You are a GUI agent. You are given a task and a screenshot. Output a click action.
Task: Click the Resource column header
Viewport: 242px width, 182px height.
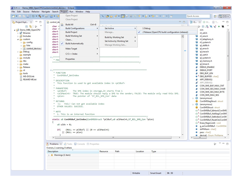(x=106, y=151)
